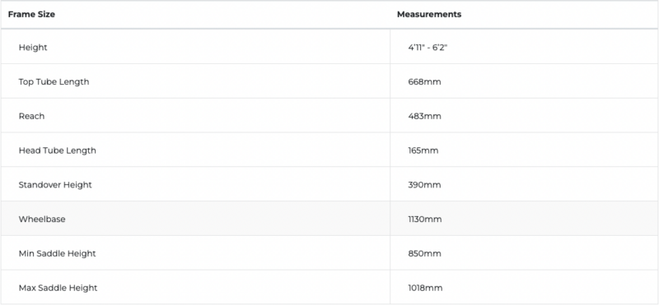Select the Top Tube Length label
The width and height of the screenshot is (659, 305).
click(x=54, y=82)
